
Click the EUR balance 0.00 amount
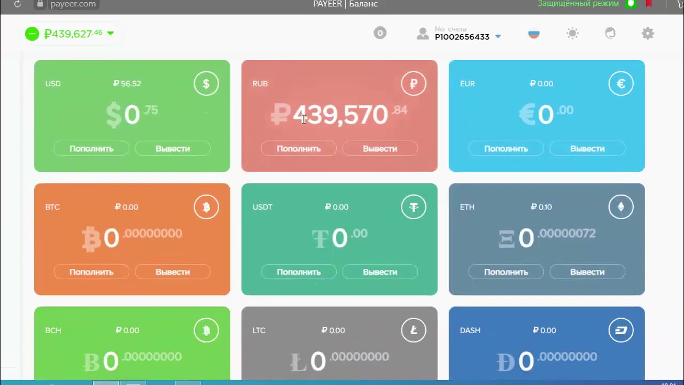coord(547,115)
